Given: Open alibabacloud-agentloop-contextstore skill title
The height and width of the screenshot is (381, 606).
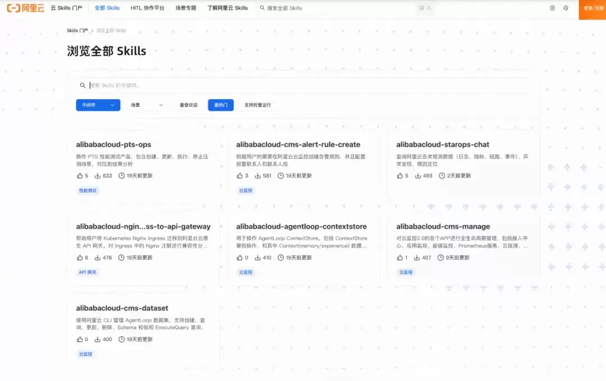Looking at the screenshot, I should pos(301,226).
